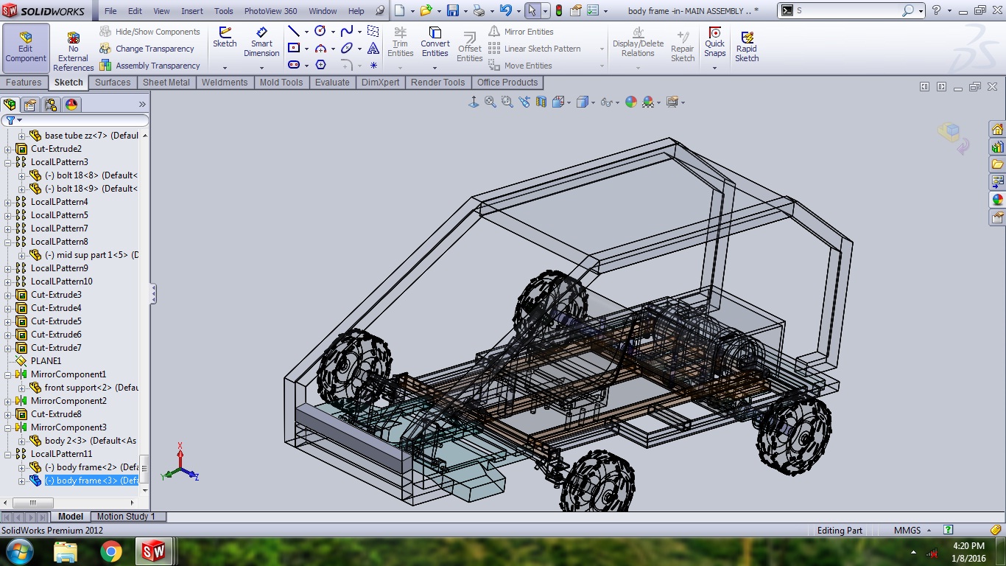Click the Zoom to Fit icon

pos(490,102)
